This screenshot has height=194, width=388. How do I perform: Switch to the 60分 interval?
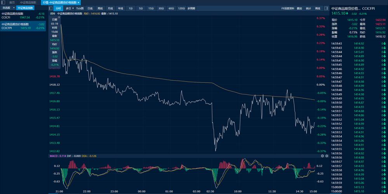(171, 8)
